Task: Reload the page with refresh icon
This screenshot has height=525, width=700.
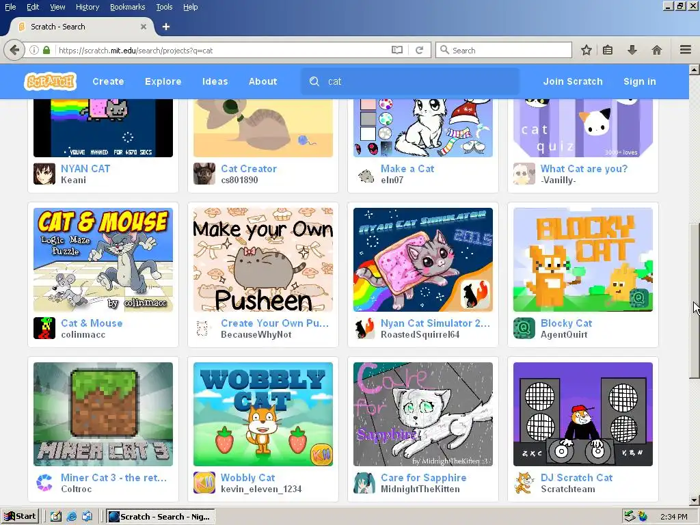Action: 419,50
